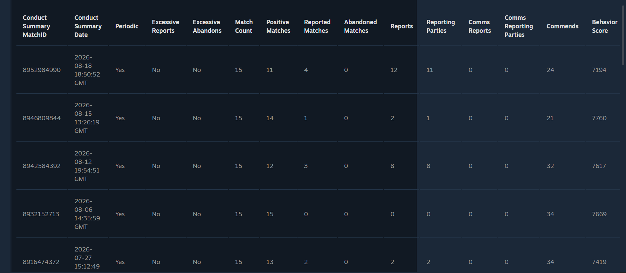The image size is (626, 273).
Task: Click the Match Count column header
Action: pyautogui.click(x=244, y=26)
